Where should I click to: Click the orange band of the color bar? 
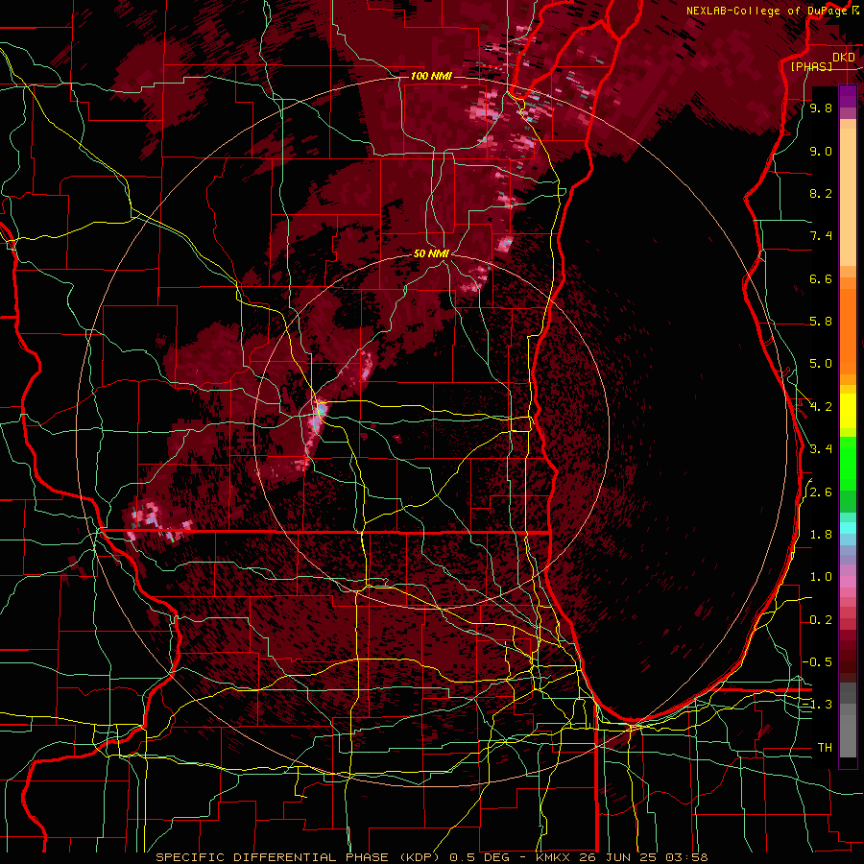pyautogui.click(x=848, y=330)
